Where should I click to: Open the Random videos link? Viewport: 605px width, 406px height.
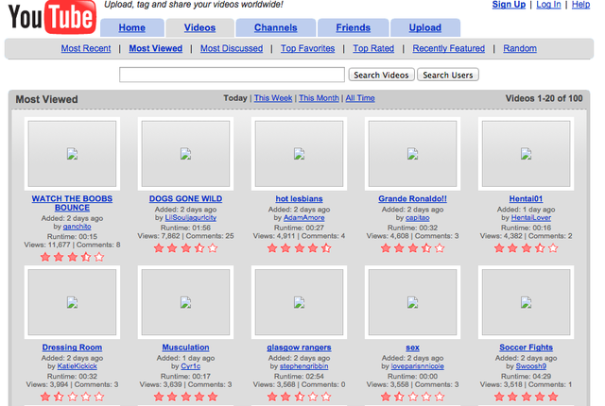click(x=520, y=48)
